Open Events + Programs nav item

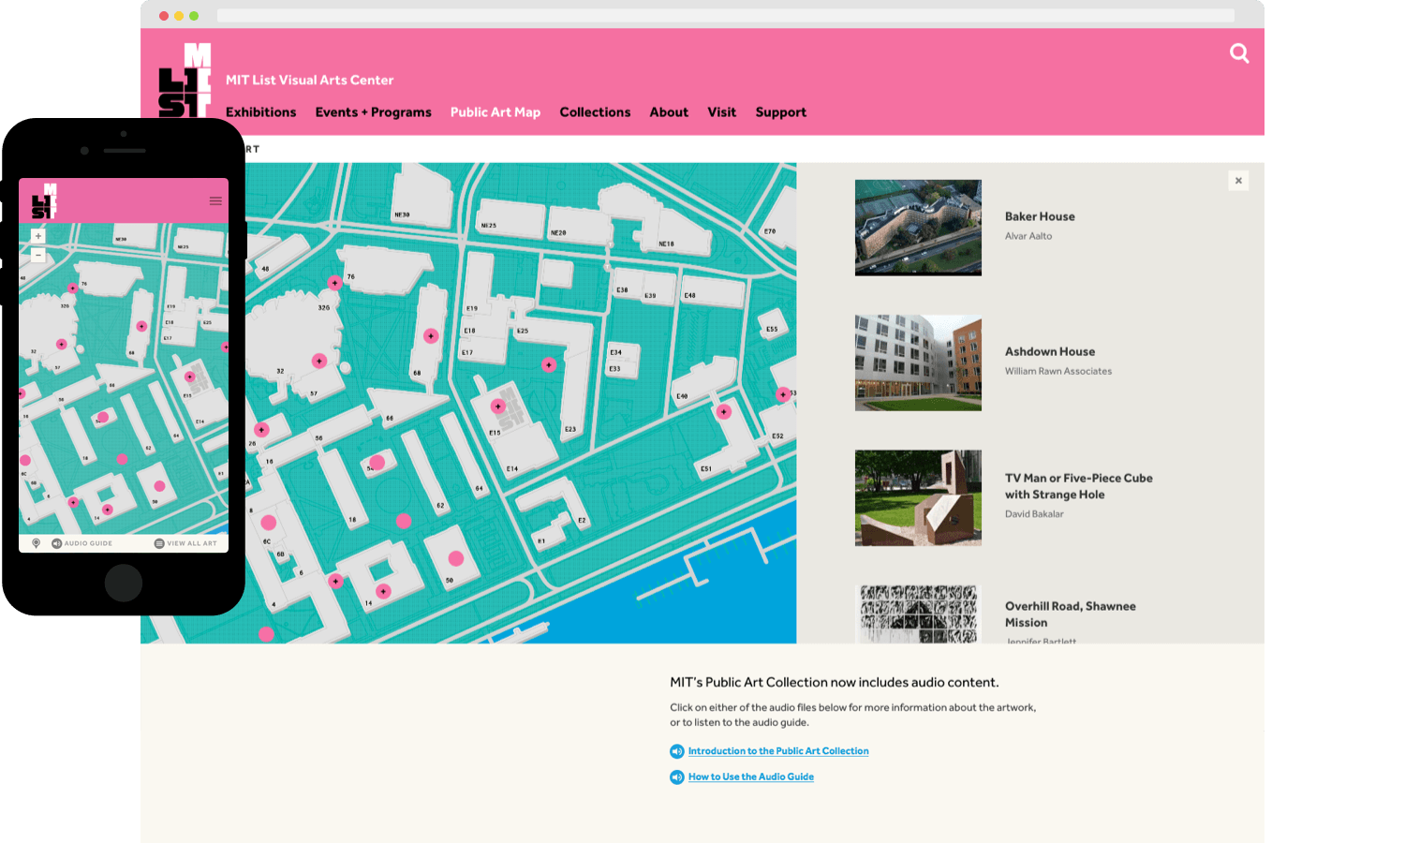373,112
